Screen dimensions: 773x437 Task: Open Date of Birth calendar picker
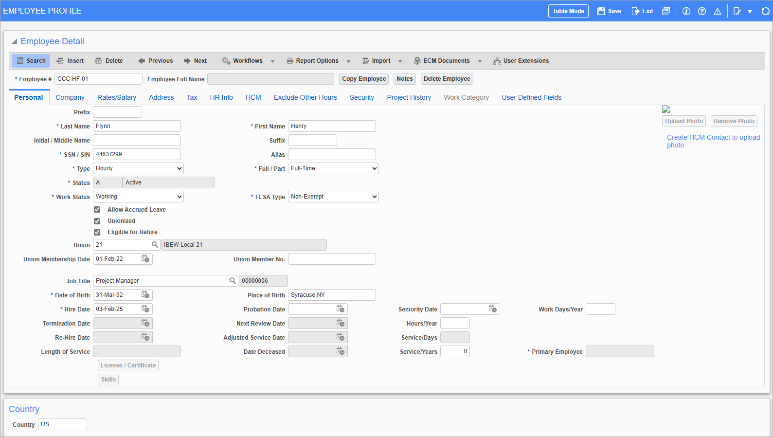tap(145, 295)
